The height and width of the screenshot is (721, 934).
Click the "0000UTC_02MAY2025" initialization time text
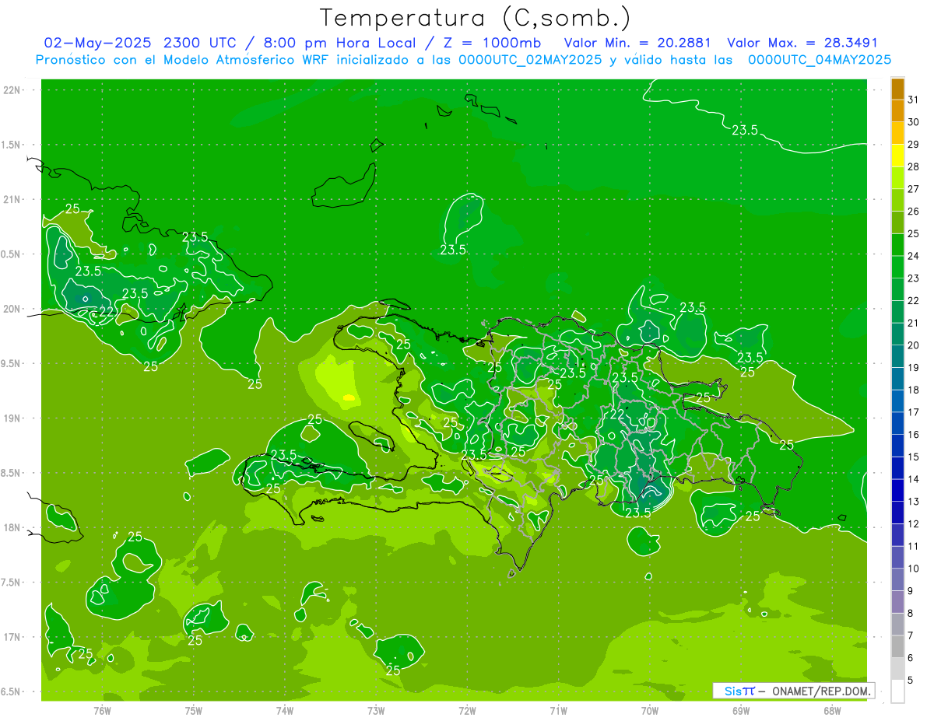[530, 60]
